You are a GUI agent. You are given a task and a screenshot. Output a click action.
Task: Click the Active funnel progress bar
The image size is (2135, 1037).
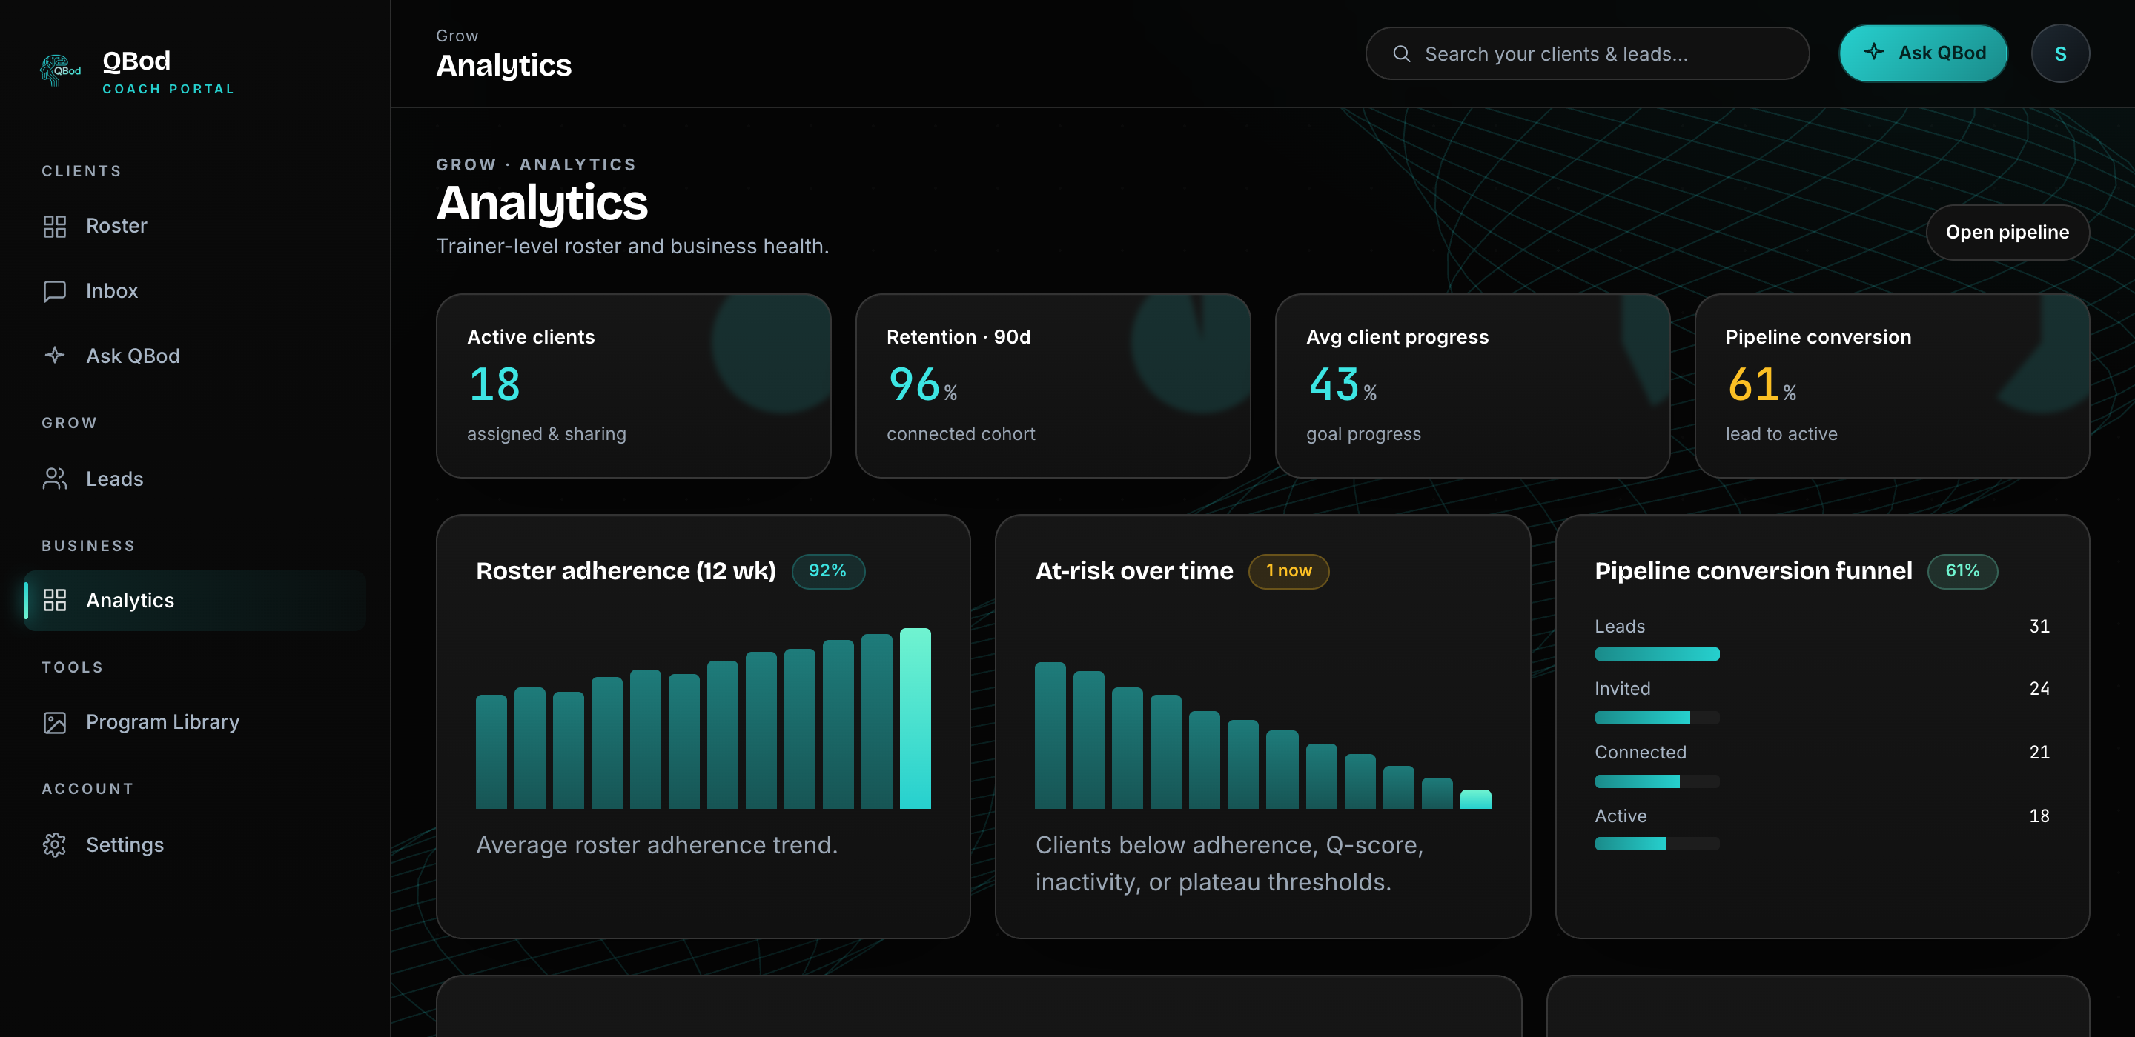[1657, 844]
